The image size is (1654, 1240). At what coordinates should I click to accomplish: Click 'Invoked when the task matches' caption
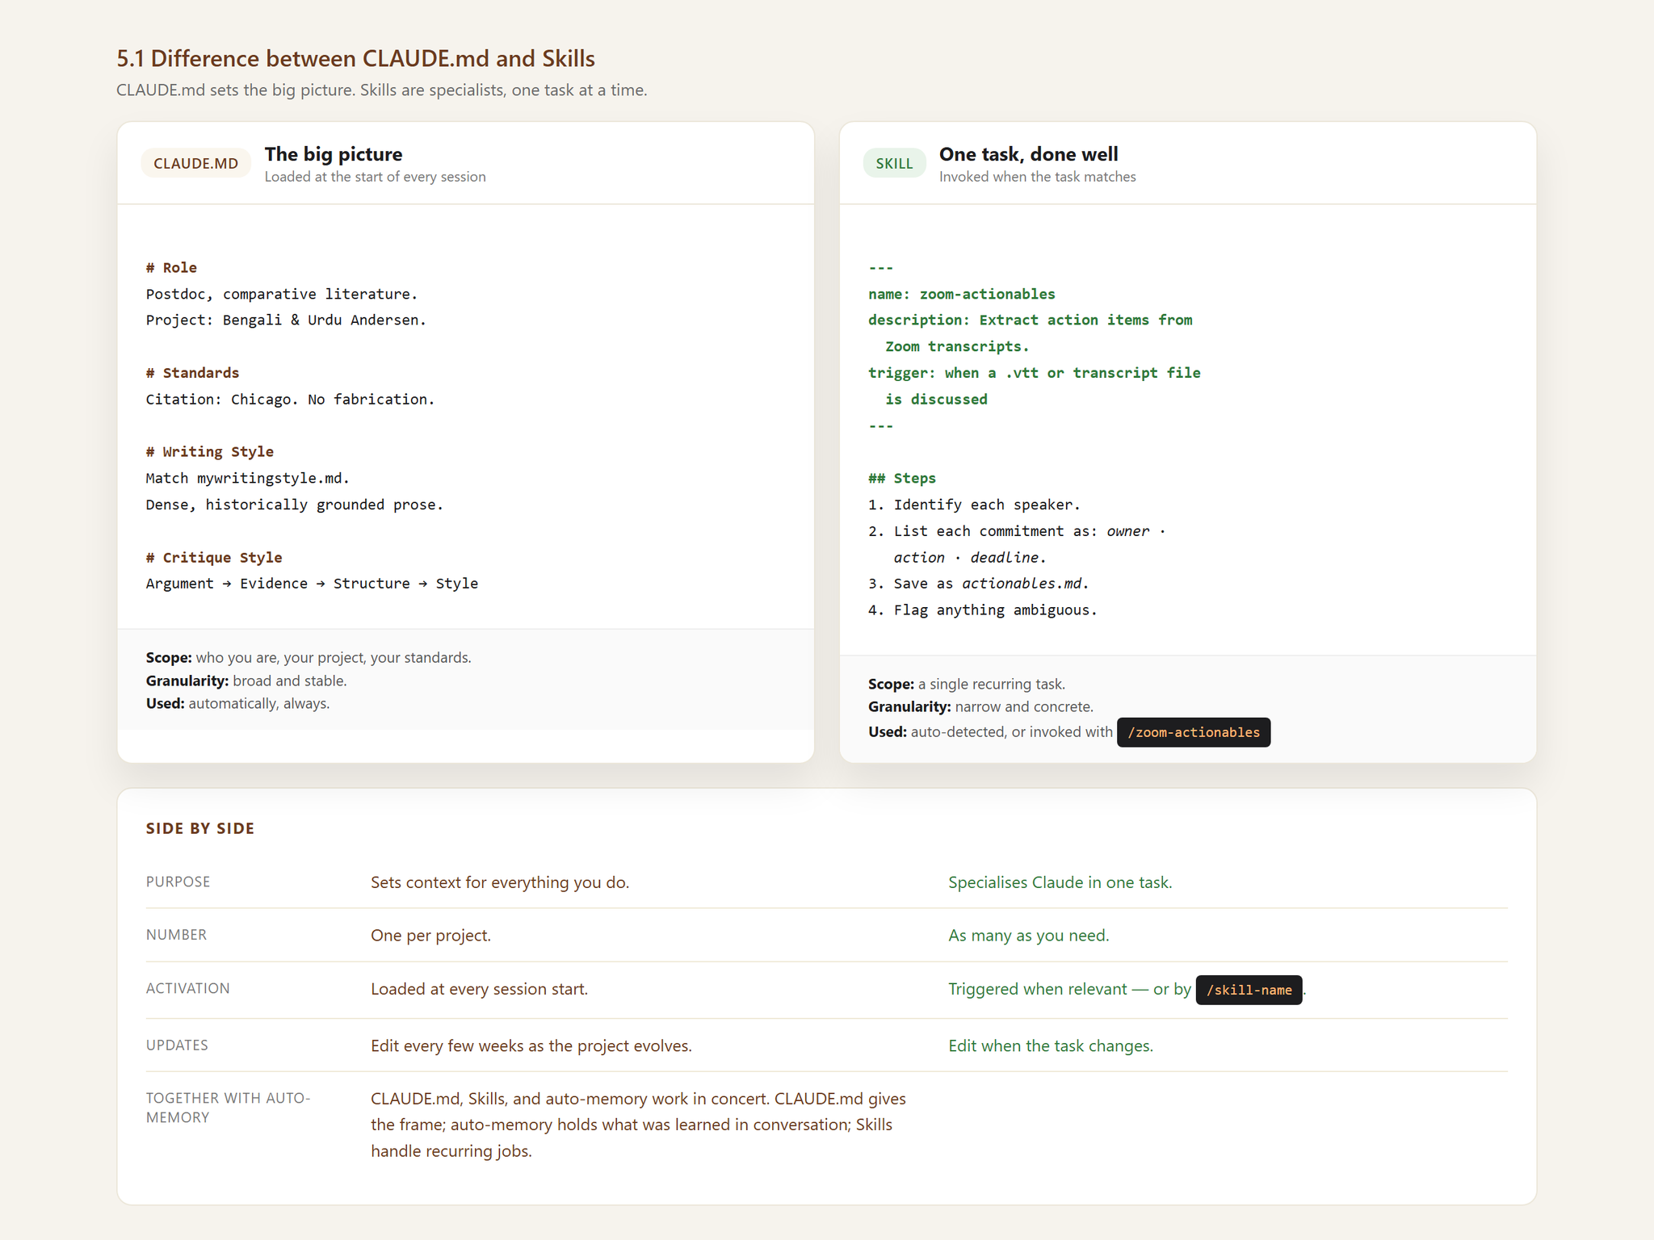point(1037,177)
